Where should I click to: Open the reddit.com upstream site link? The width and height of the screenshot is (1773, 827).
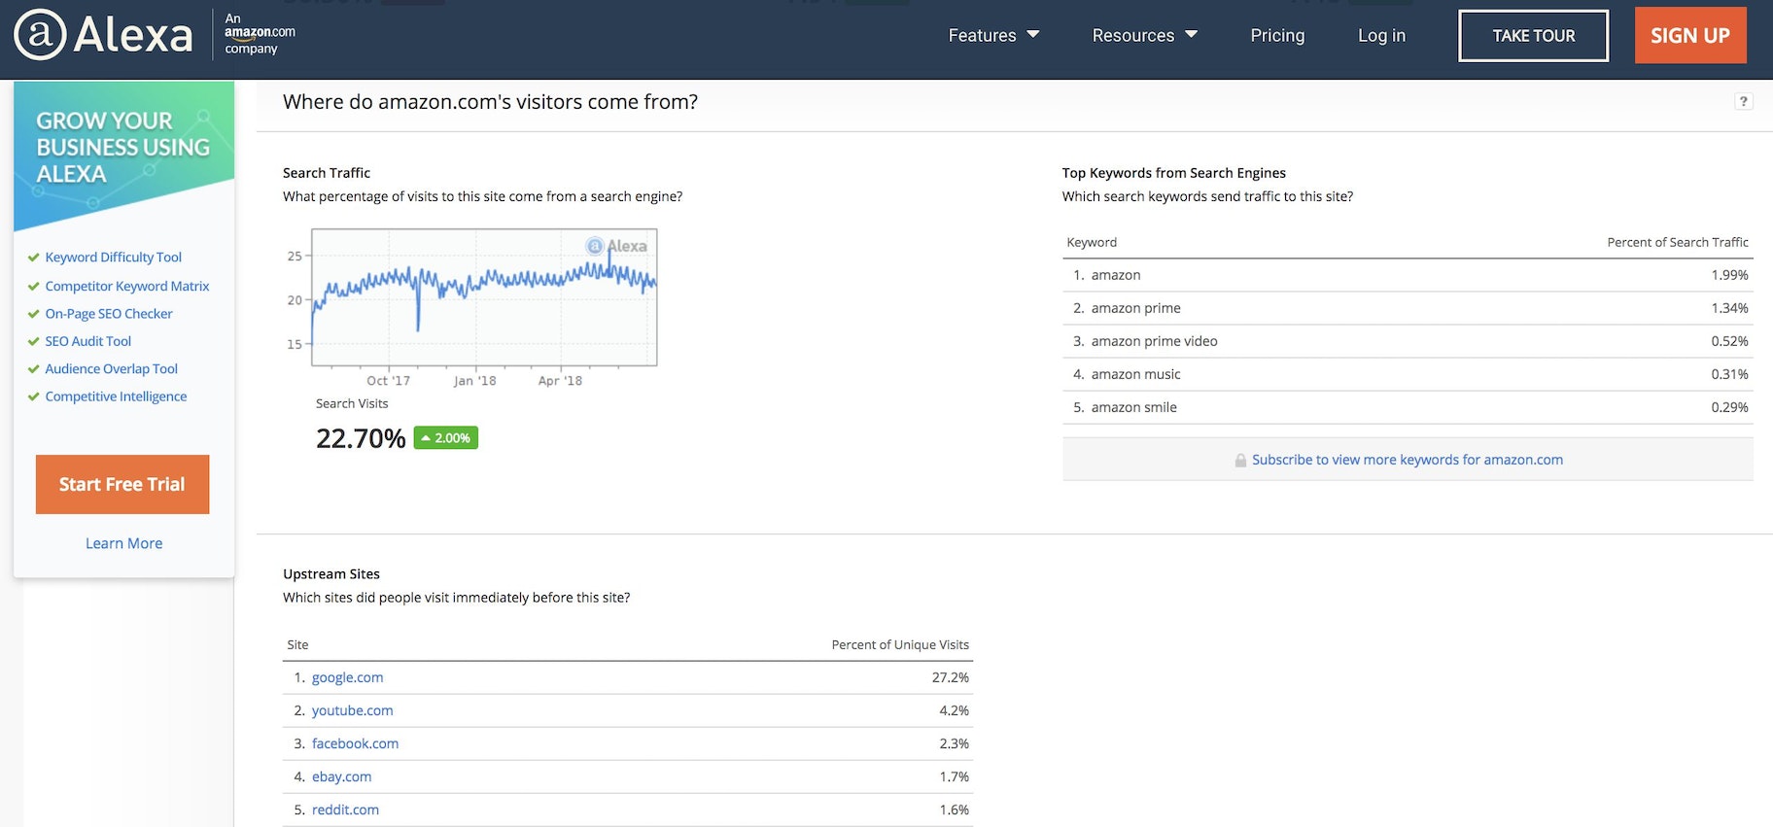(345, 810)
